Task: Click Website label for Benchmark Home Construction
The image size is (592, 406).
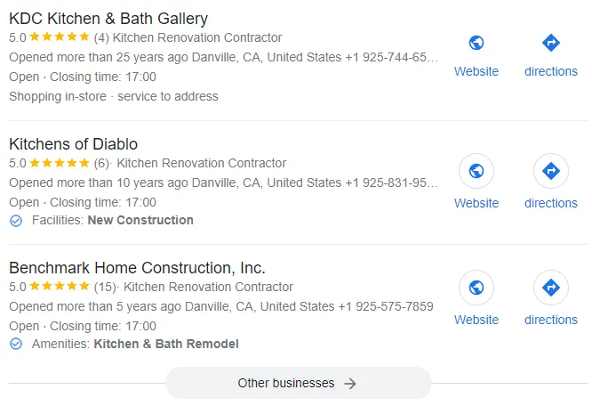Action: pyautogui.click(x=476, y=320)
